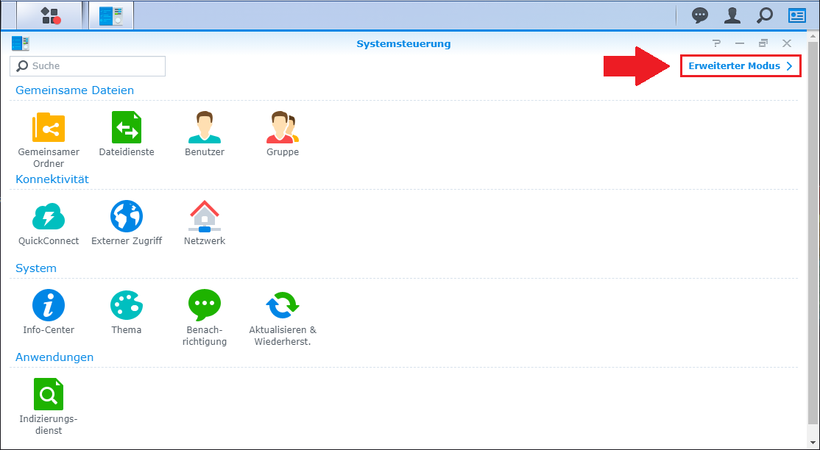
Task: Open the Thema palette icon
Action: [127, 305]
